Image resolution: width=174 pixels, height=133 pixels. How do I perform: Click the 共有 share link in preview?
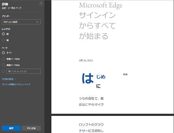tap(125, 74)
